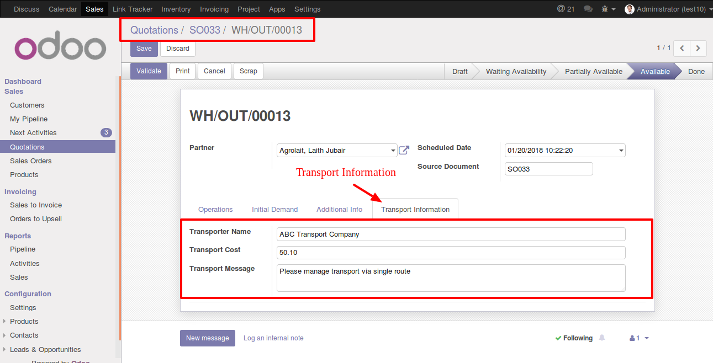Screen dimensions: 713x363
Task: Click the Save button
Action: [144, 49]
